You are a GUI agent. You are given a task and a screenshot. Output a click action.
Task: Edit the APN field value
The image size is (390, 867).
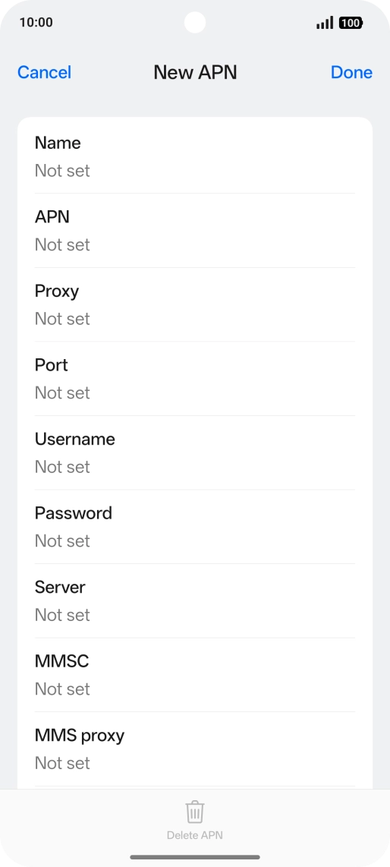195,231
